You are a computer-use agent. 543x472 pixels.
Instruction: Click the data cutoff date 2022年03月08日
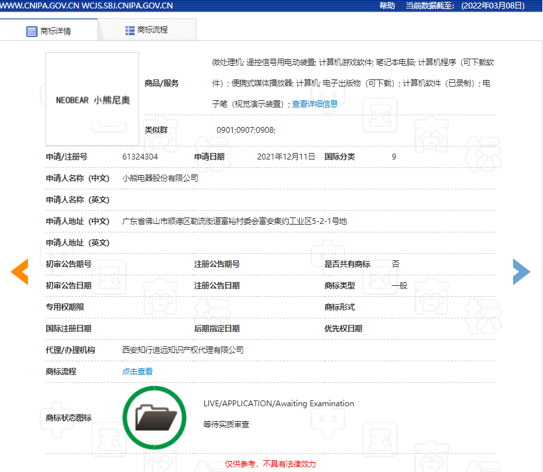pyautogui.click(x=493, y=6)
